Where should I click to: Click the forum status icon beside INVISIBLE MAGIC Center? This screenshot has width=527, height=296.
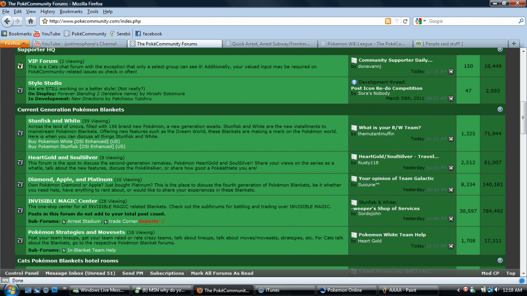point(20,210)
